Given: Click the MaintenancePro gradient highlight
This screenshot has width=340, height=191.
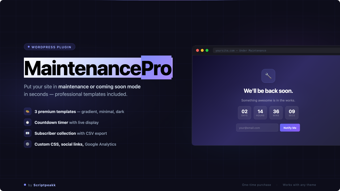Looking at the screenshot, I should [98, 68].
